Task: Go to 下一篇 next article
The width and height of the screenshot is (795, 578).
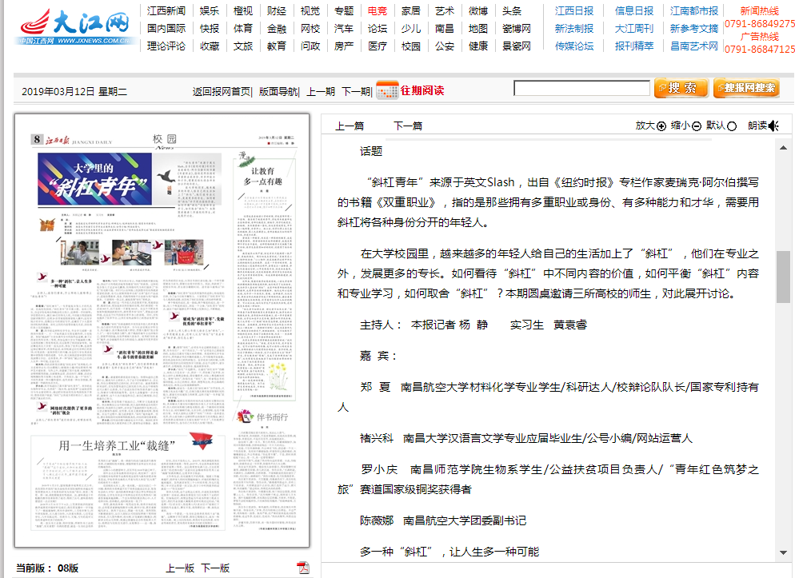Action: pos(408,126)
